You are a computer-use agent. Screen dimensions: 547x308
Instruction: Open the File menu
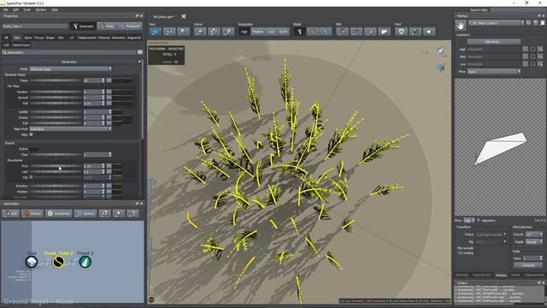point(6,9)
